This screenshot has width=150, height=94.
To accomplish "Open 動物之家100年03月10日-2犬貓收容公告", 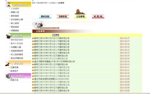I will pos(52,70).
